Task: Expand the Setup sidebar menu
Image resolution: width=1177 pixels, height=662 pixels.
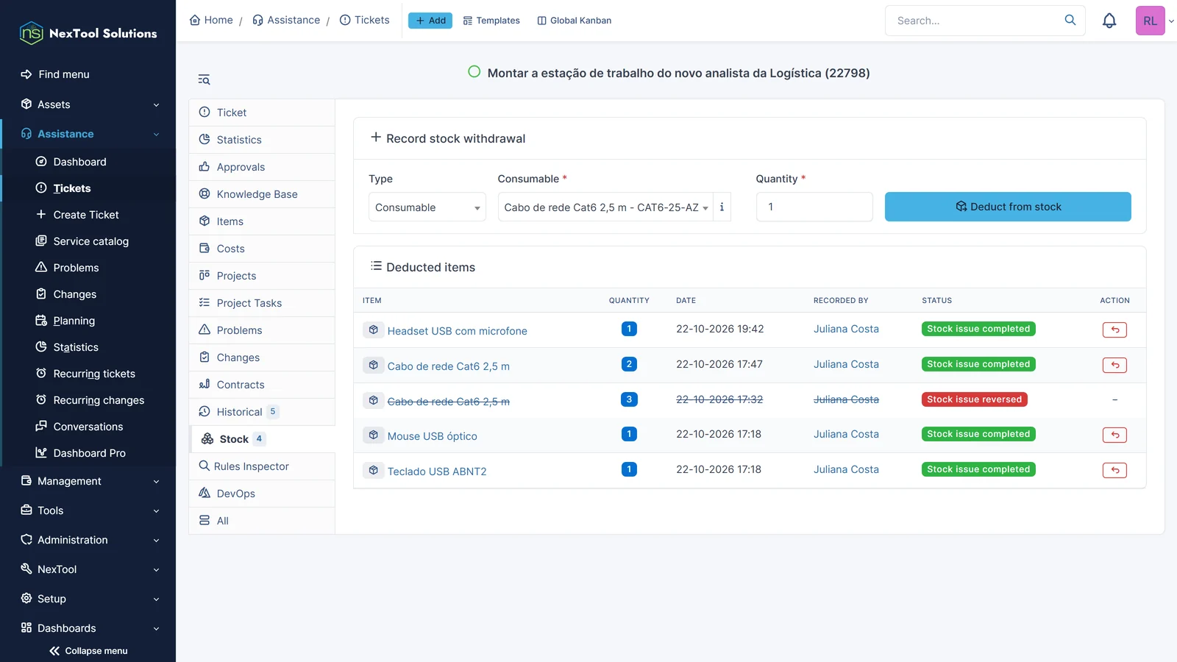Action: [88, 599]
